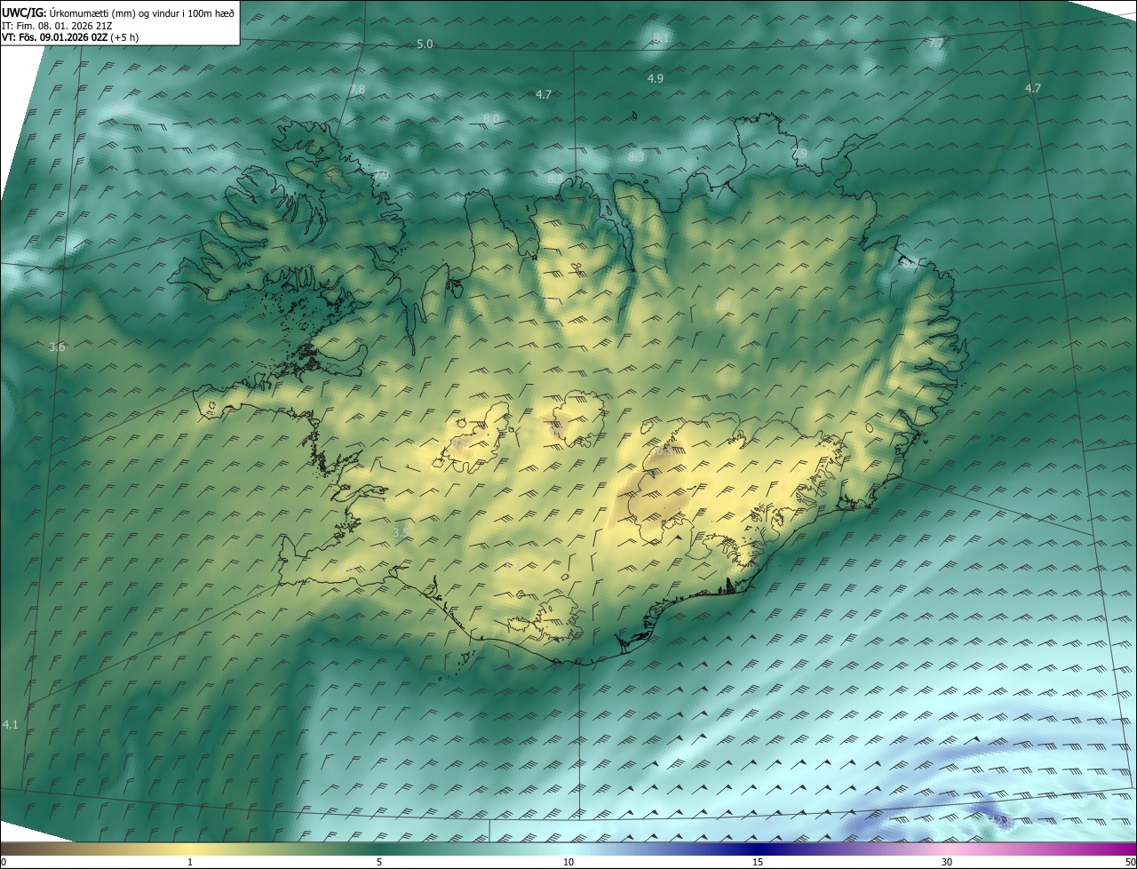Select the 5.0 value label on the map
The height and width of the screenshot is (869, 1137).
point(425,44)
